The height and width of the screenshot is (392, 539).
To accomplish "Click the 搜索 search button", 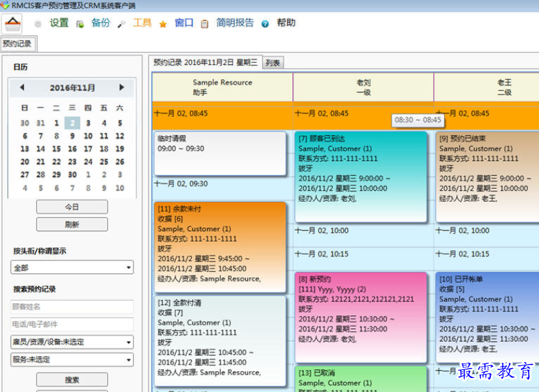I will (x=72, y=378).
